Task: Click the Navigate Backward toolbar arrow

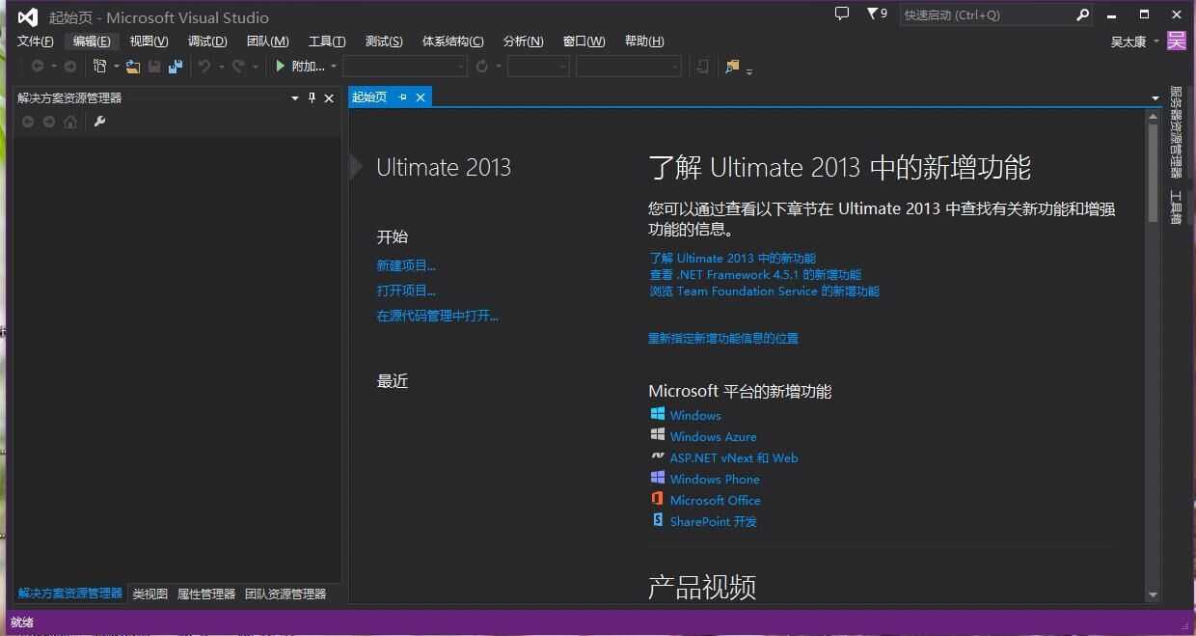Action: [x=38, y=67]
